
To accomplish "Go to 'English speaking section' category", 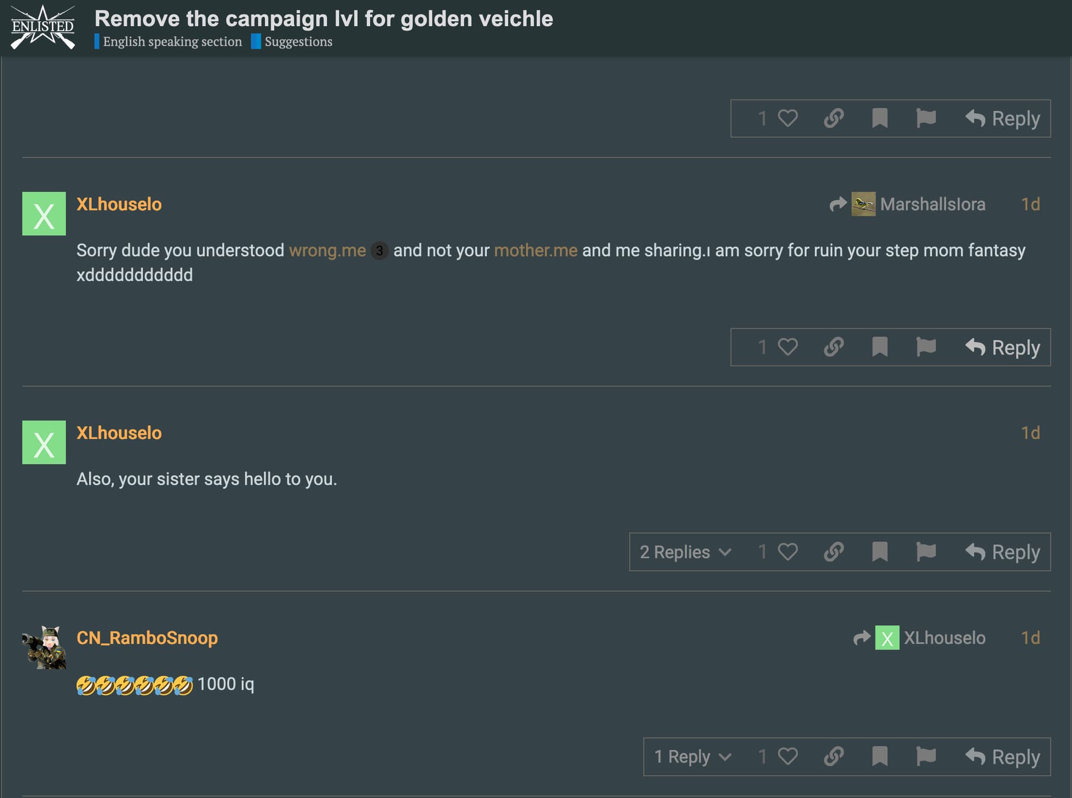I will 172,42.
